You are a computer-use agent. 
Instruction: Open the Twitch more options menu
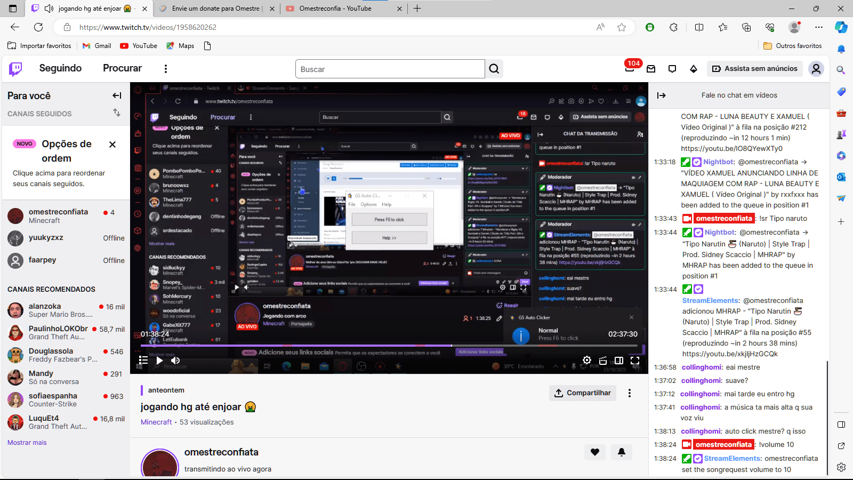(x=165, y=69)
